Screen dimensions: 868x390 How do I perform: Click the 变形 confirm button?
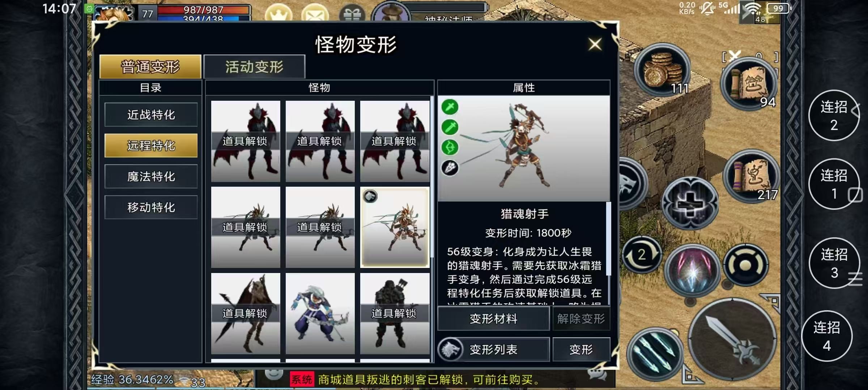(581, 349)
